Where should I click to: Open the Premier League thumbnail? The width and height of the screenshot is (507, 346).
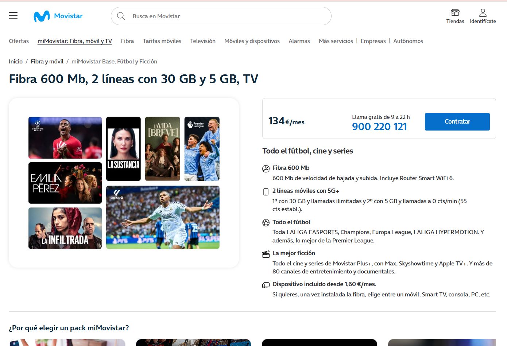[202, 149]
